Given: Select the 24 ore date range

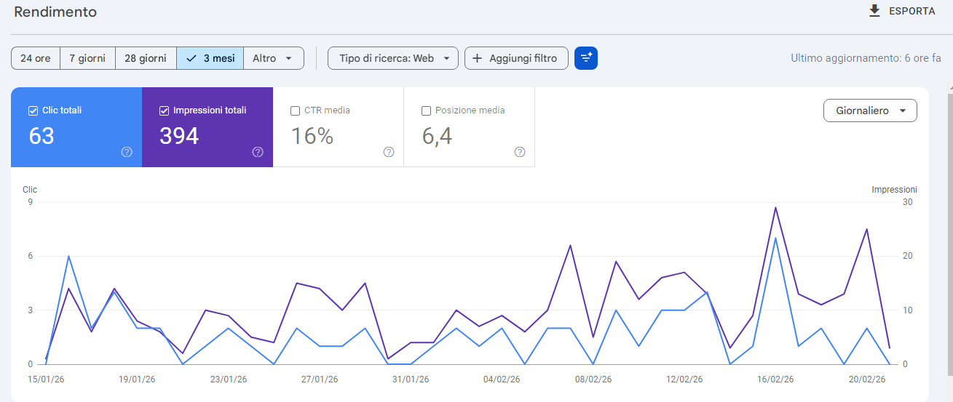Looking at the screenshot, I should (x=36, y=58).
